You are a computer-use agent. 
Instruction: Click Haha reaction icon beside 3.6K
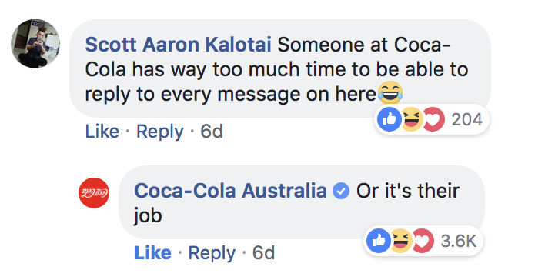400,241
